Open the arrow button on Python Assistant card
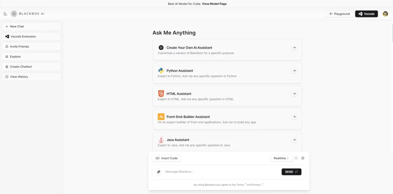This screenshot has height=194, width=393. tap(294, 71)
